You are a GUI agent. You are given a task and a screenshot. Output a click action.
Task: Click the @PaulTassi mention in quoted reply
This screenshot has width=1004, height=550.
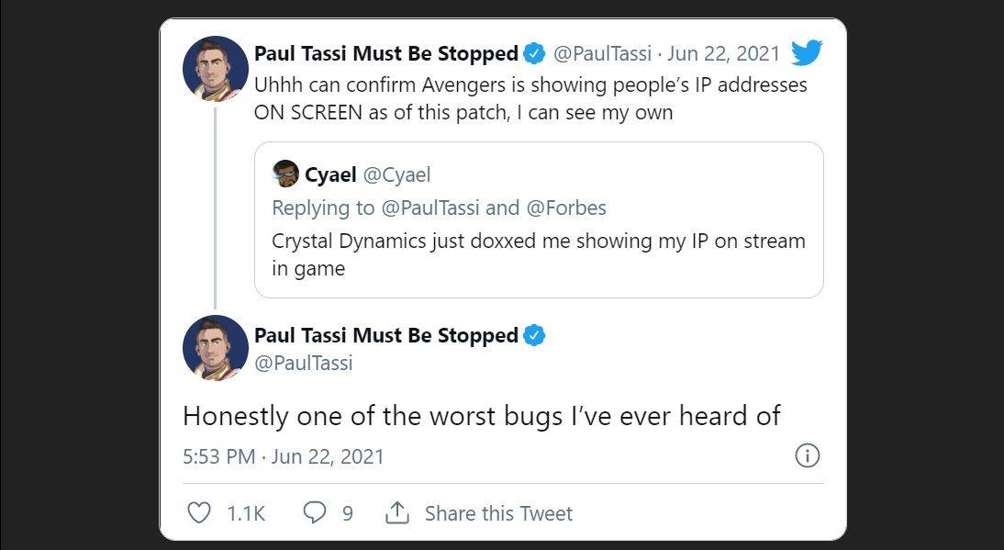(429, 208)
